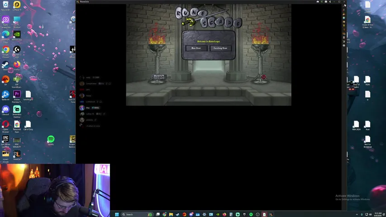Open Call of Duty desktop file

[28, 126]
